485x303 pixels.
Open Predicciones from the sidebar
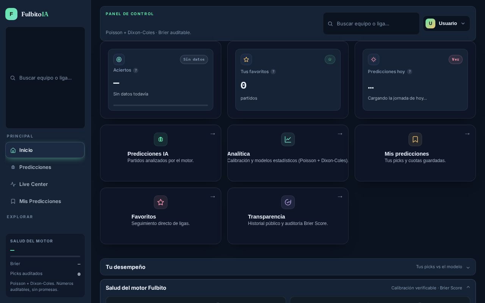(x=45, y=167)
